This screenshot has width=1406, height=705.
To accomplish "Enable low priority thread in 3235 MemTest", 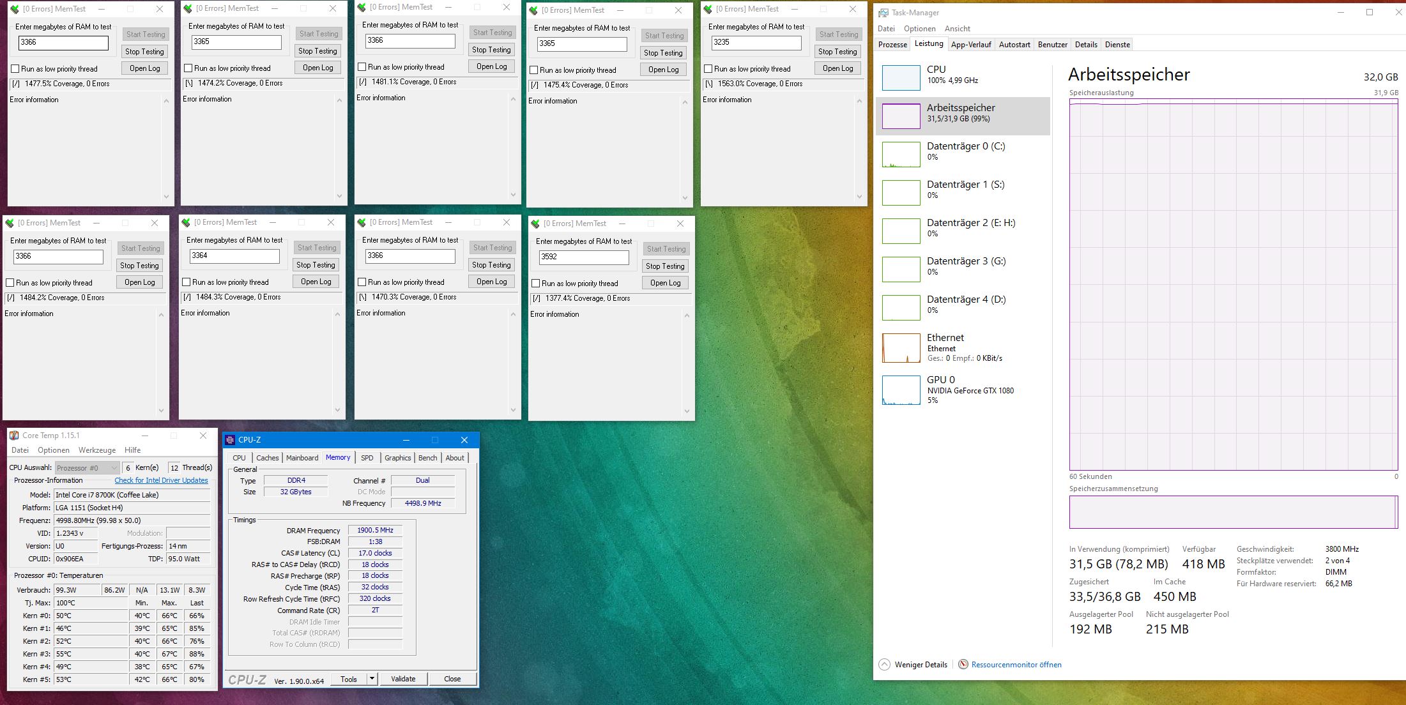I will pyautogui.click(x=708, y=69).
